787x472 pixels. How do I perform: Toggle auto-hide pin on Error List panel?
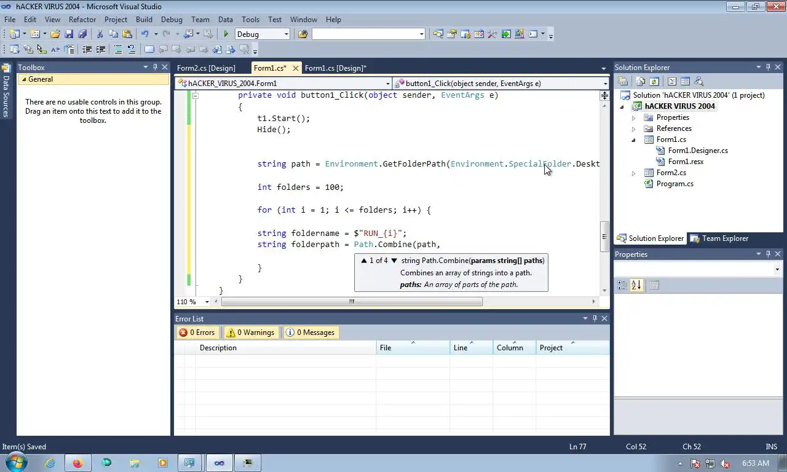tap(594, 318)
